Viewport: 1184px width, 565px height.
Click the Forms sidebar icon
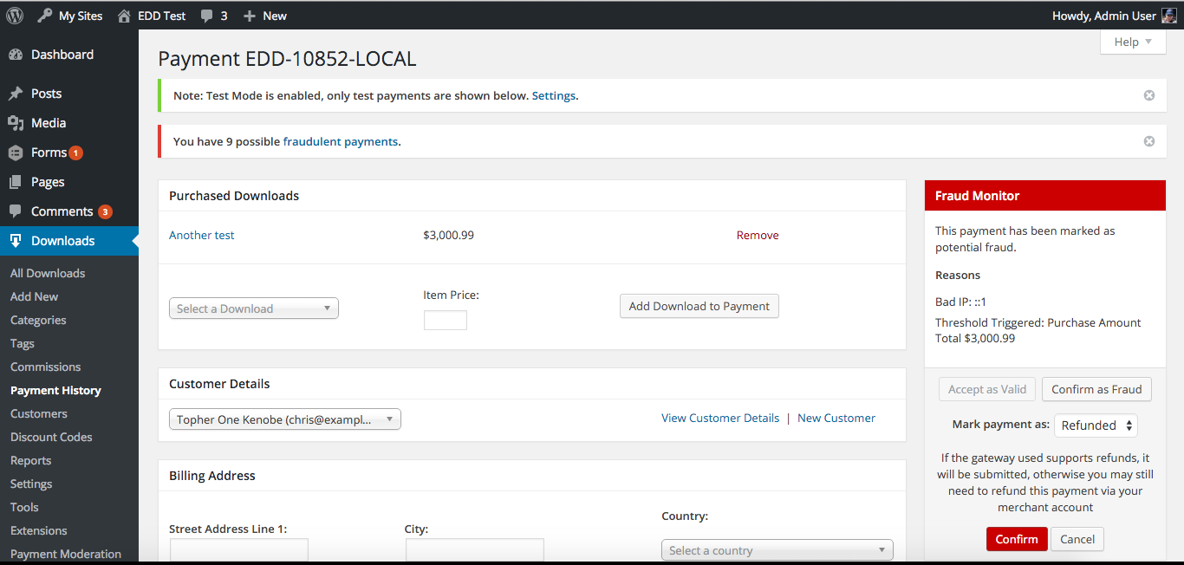[16, 153]
